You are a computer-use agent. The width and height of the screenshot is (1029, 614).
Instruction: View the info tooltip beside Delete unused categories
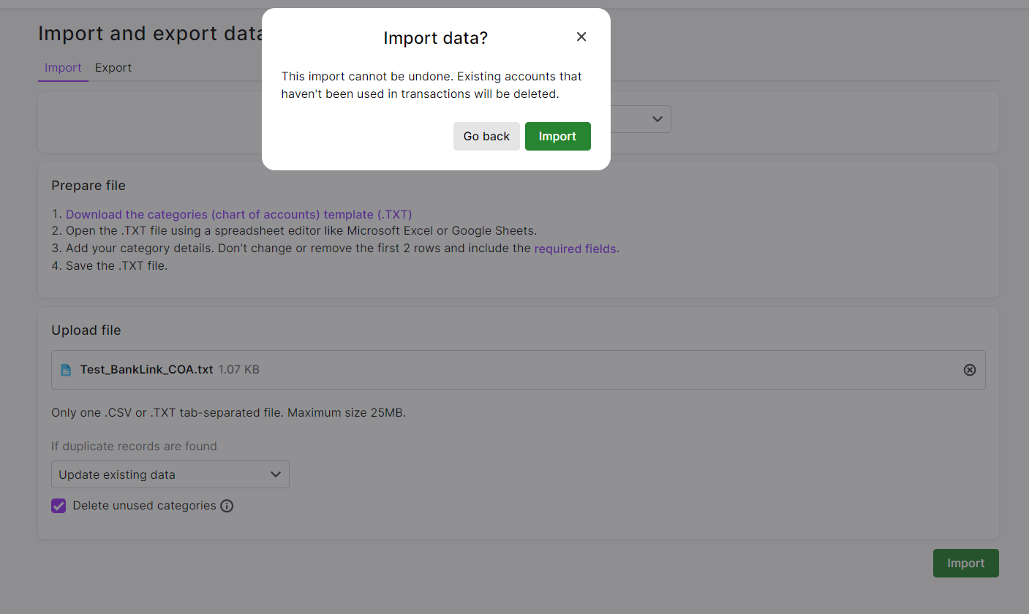coord(227,505)
